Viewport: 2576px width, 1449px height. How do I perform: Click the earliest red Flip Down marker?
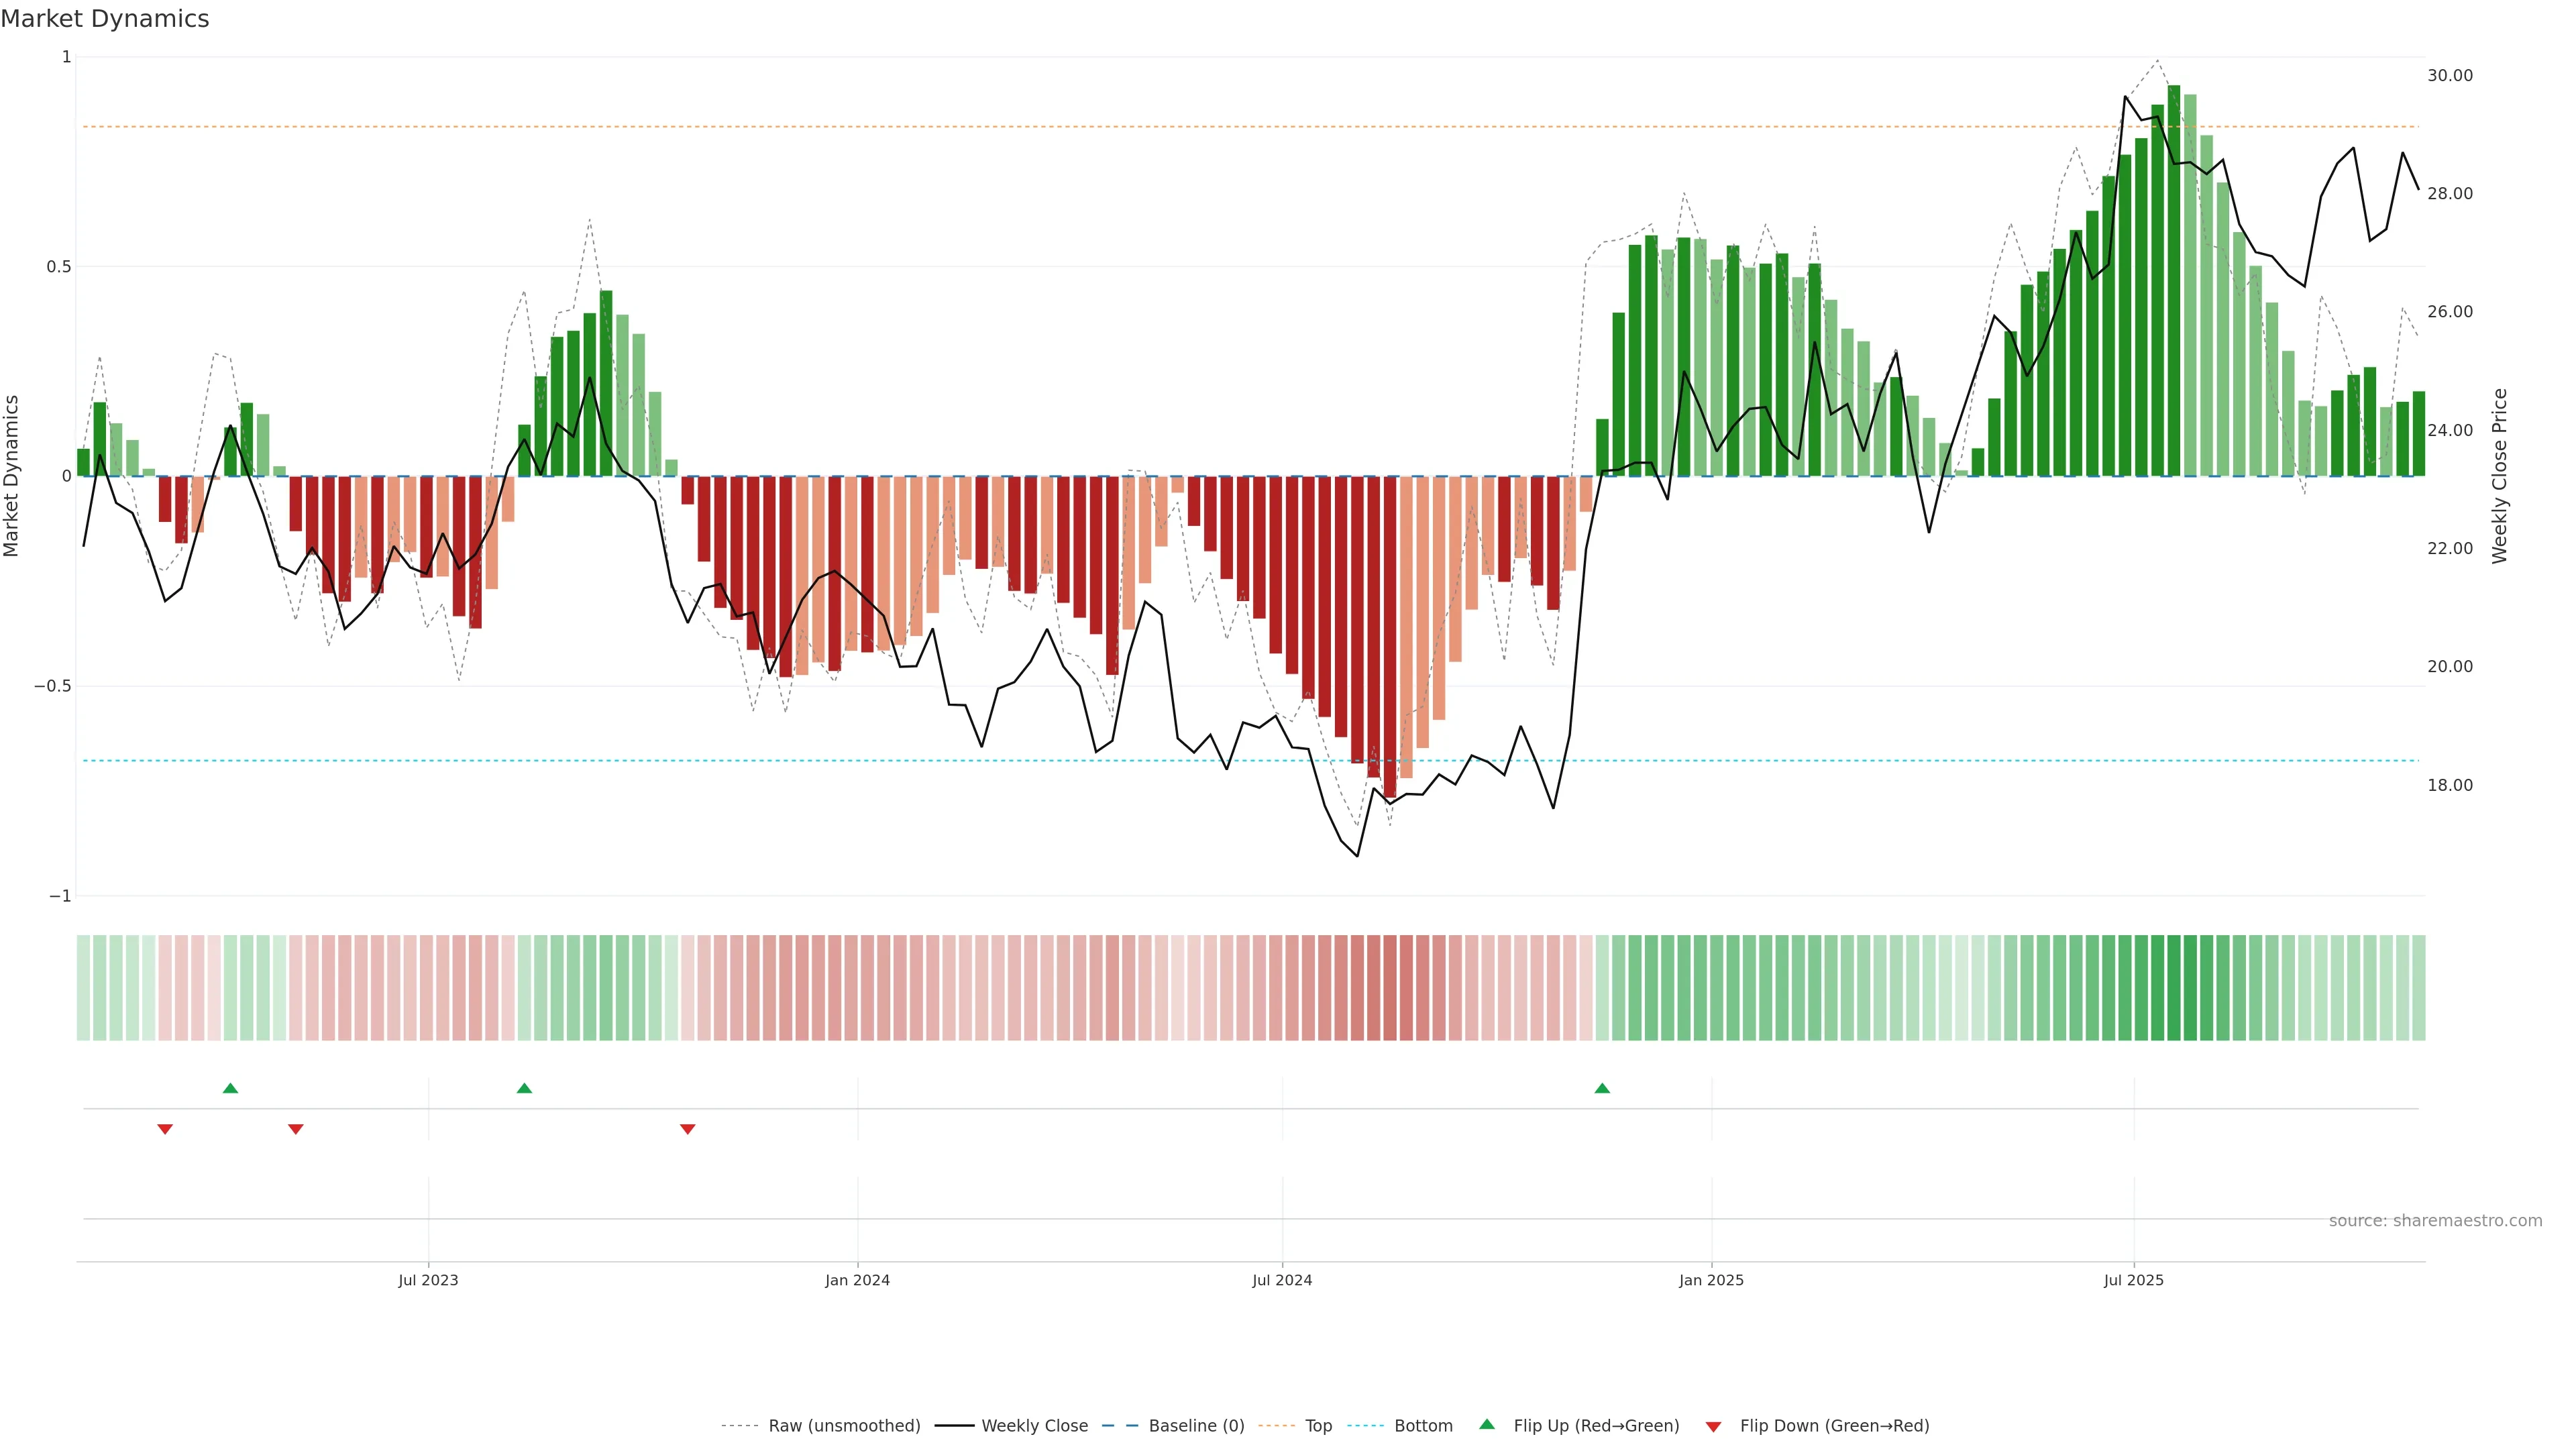point(165,1129)
